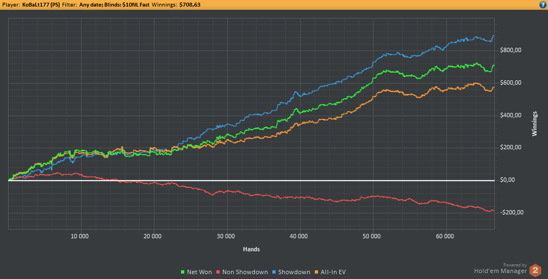Toggle the Net Won legend entry
The image size is (548, 279).
tap(196, 272)
